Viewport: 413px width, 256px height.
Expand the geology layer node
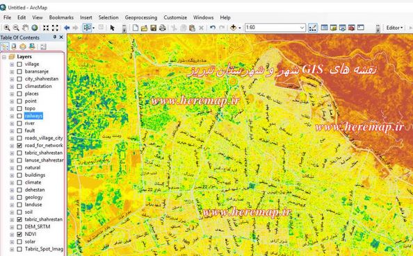(x=12, y=198)
